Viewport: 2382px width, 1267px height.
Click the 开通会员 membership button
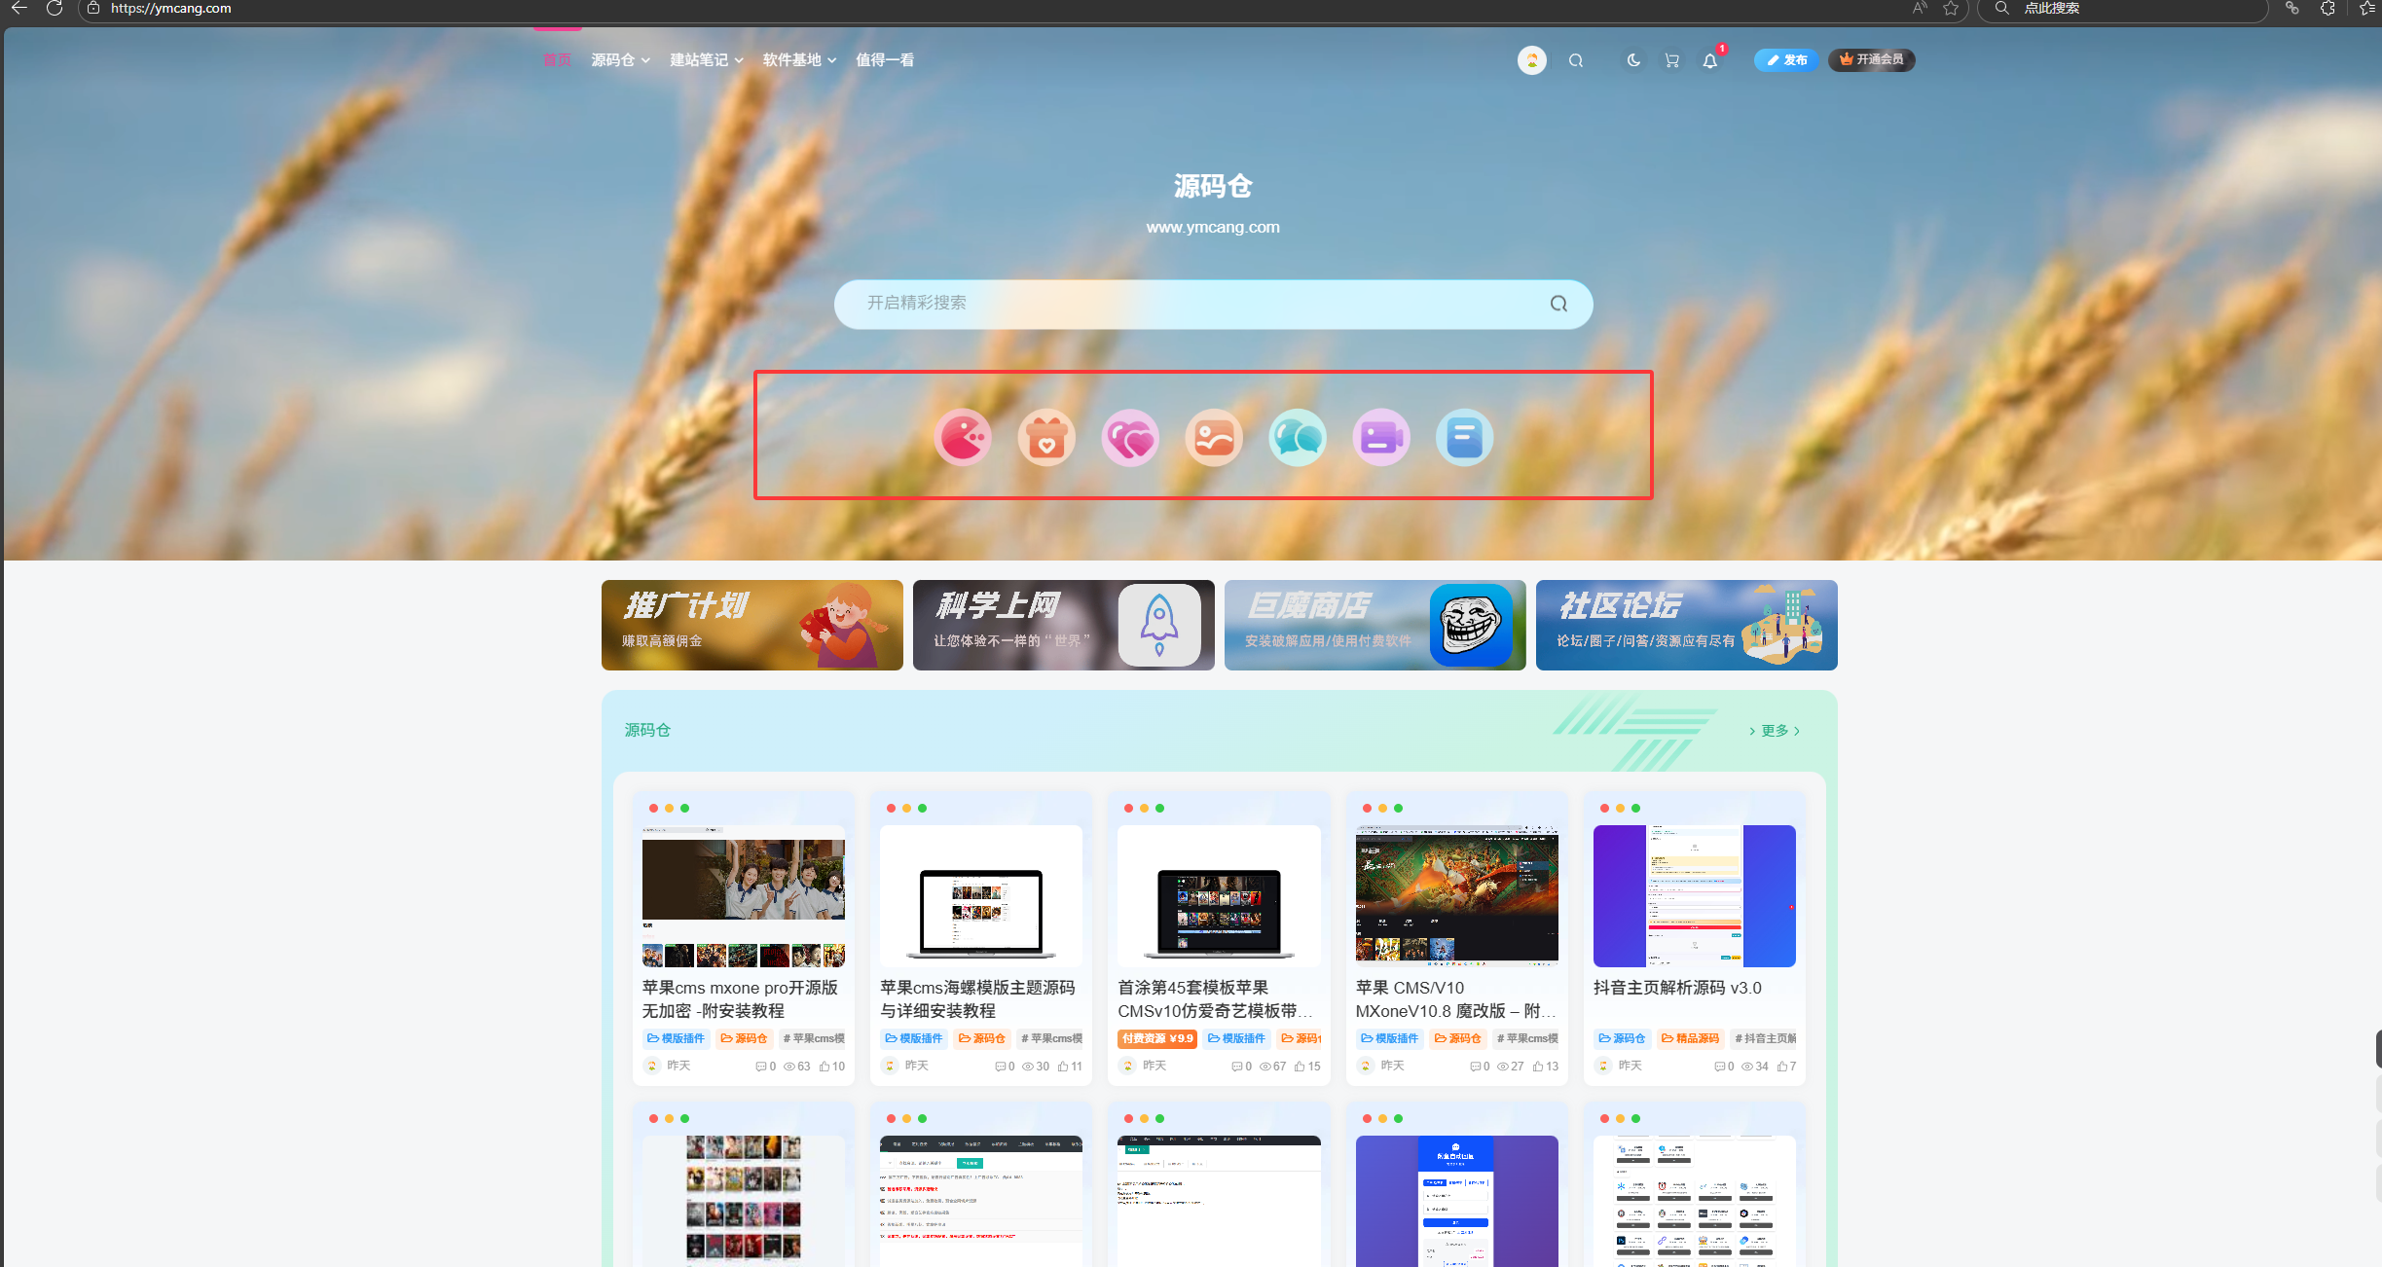pos(1871,60)
